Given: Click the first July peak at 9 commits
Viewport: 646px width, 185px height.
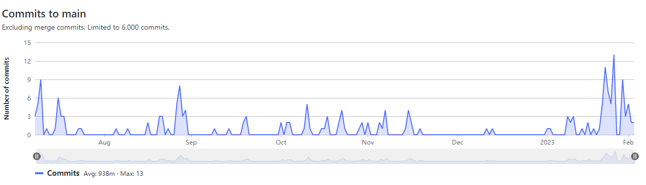Looking at the screenshot, I should tap(41, 79).
